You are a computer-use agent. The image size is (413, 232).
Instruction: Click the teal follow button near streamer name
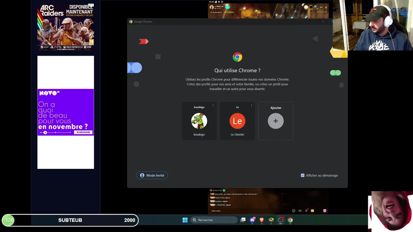tap(227, 7)
